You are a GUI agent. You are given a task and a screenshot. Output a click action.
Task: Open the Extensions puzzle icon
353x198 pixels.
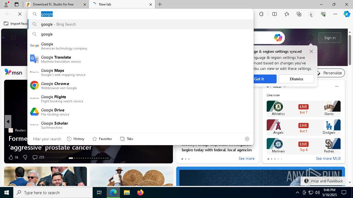coord(261,14)
